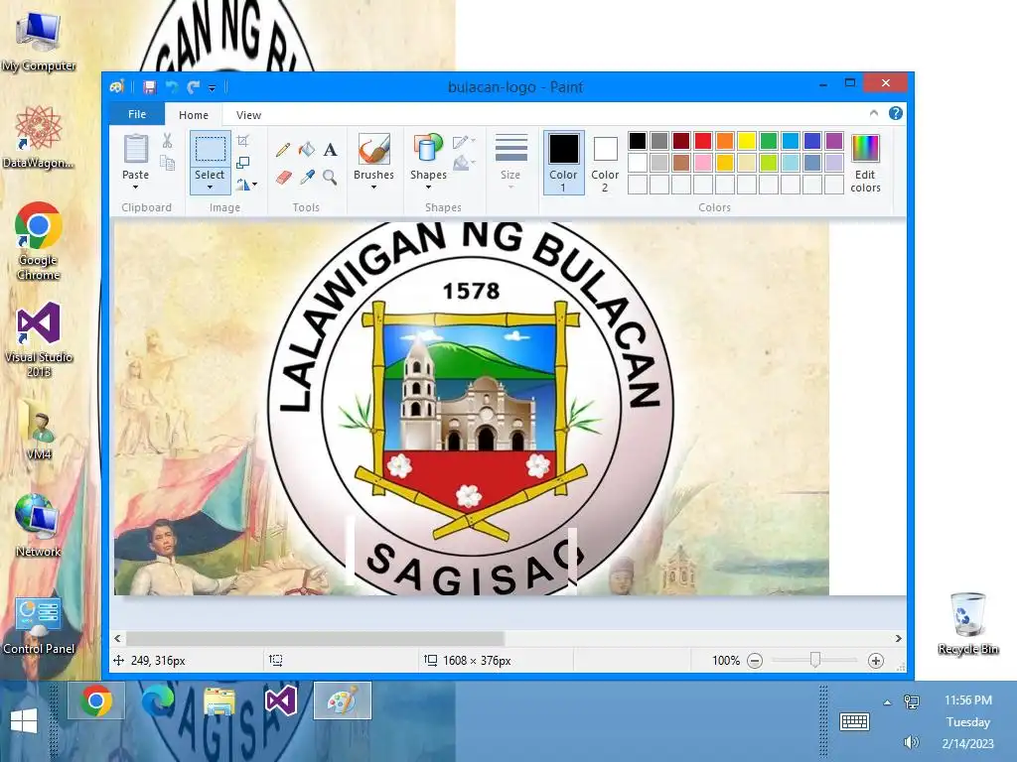
Task: Open Chrome from the taskbar
Action: click(x=96, y=700)
